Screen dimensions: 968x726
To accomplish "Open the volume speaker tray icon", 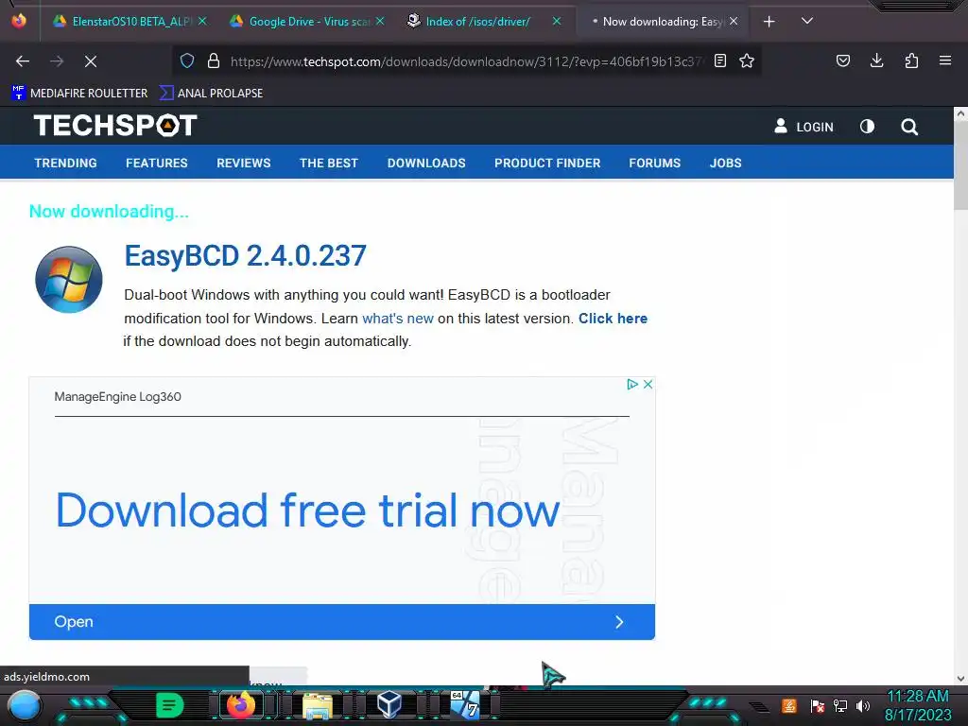I will pos(862,705).
